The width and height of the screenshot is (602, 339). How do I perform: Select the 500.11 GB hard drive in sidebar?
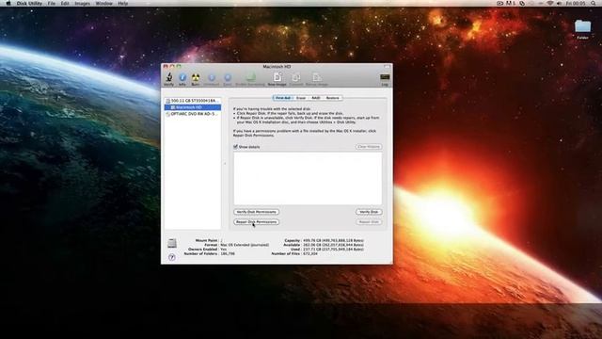pyautogui.click(x=193, y=101)
